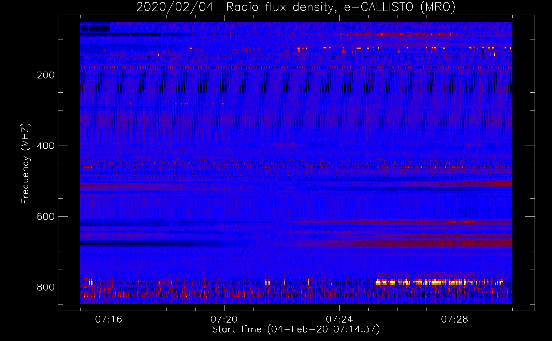Click the 'Frequency (MHZ)' y-axis label
The height and width of the screenshot is (341, 552).
pos(26,163)
